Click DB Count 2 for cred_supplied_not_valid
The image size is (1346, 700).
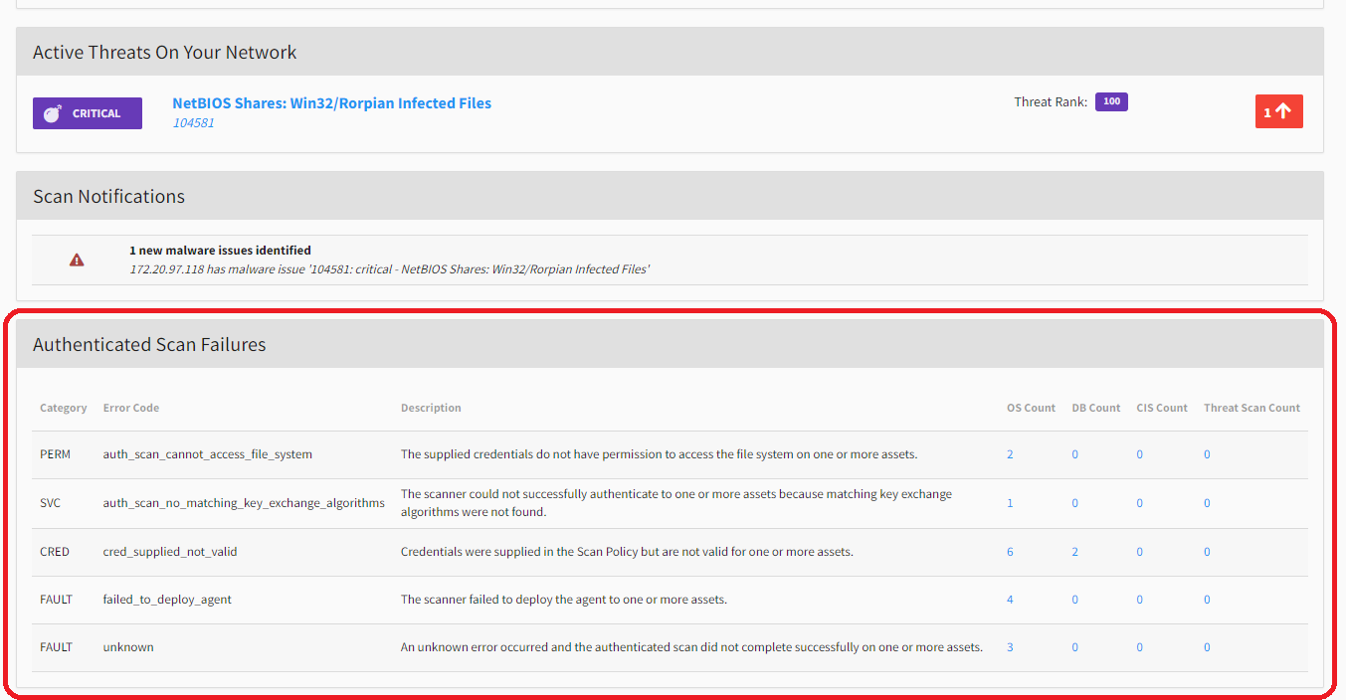(x=1074, y=552)
